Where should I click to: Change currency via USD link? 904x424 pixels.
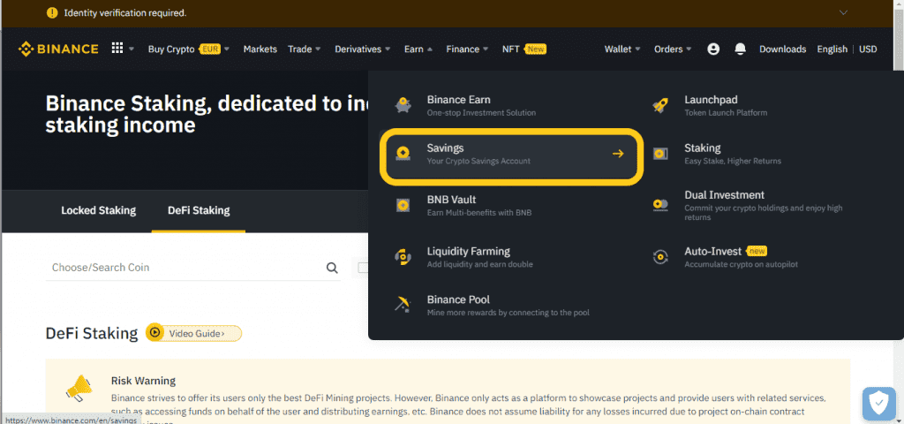point(868,49)
